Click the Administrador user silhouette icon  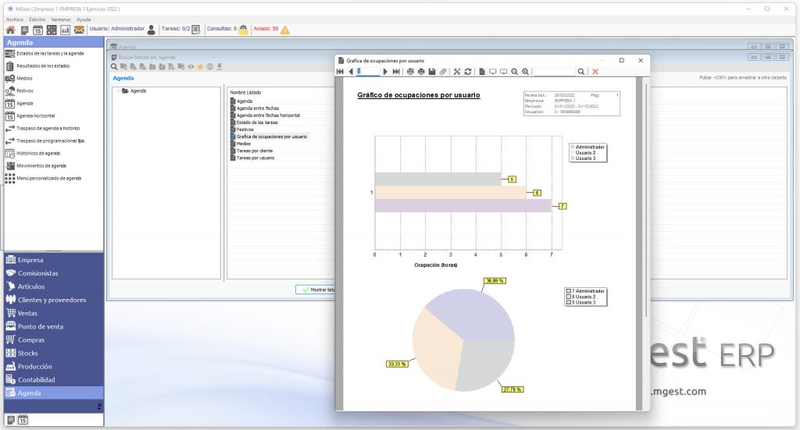click(x=151, y=30)
